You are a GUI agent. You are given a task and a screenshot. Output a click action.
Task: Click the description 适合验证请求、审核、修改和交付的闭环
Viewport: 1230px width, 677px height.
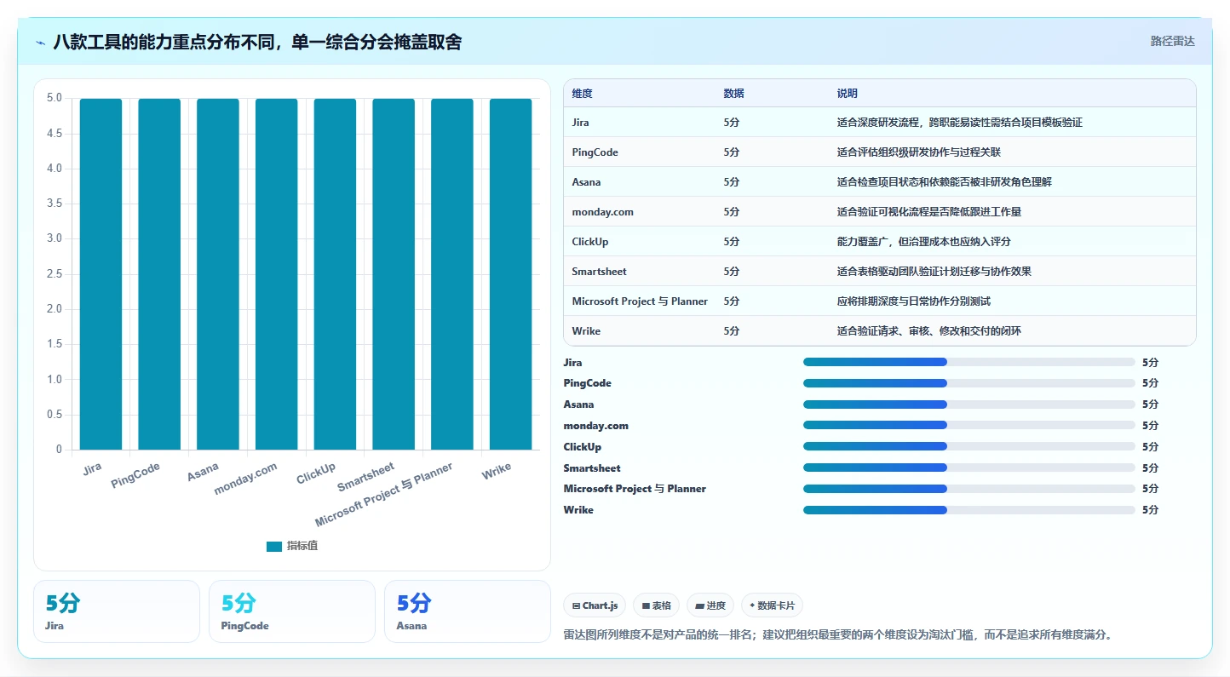pos(929,331)
